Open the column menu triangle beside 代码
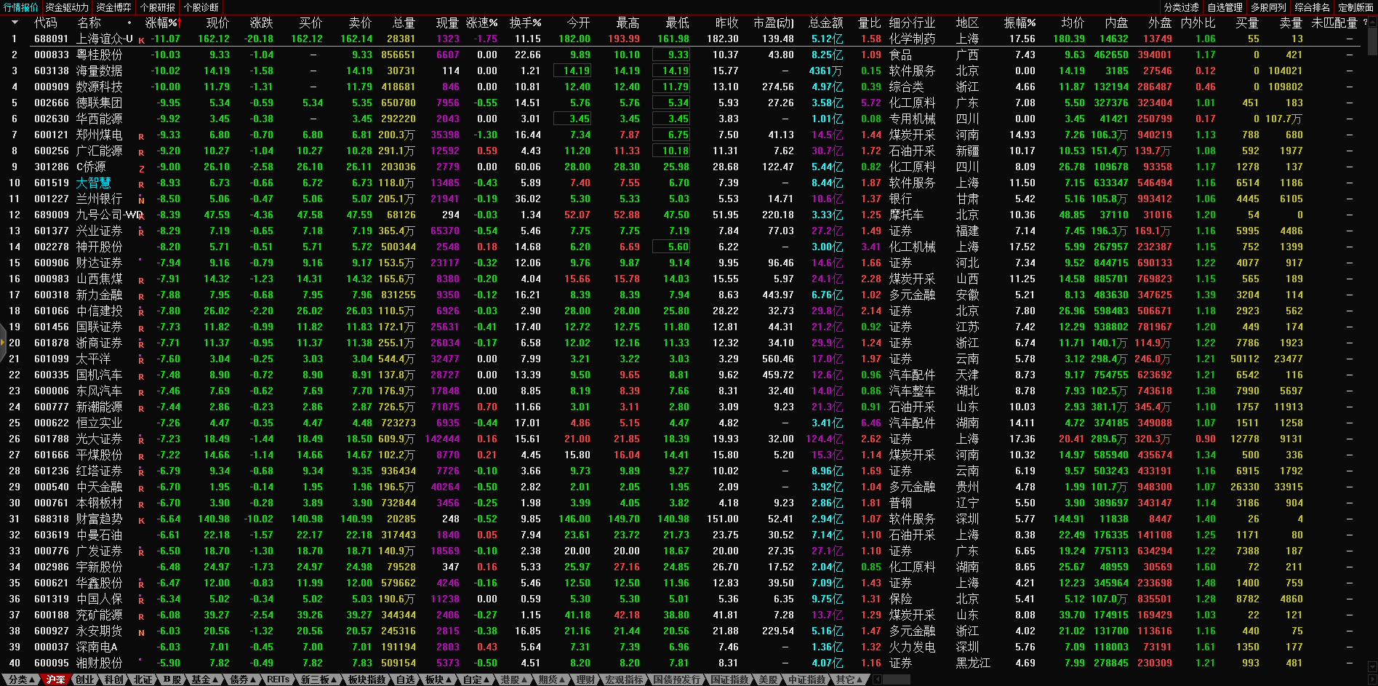Viewport: 1378px width, 686px height. (15, 23)
